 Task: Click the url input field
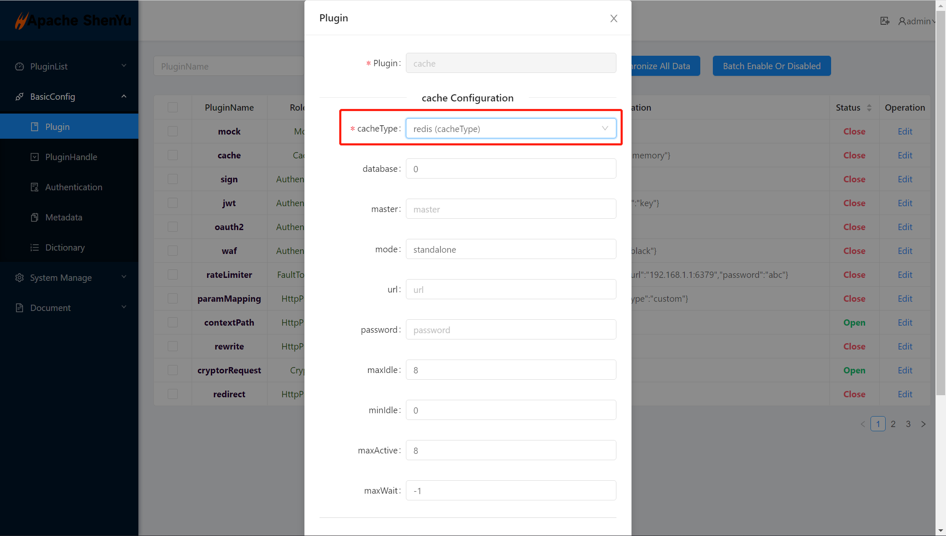(511, 290)
